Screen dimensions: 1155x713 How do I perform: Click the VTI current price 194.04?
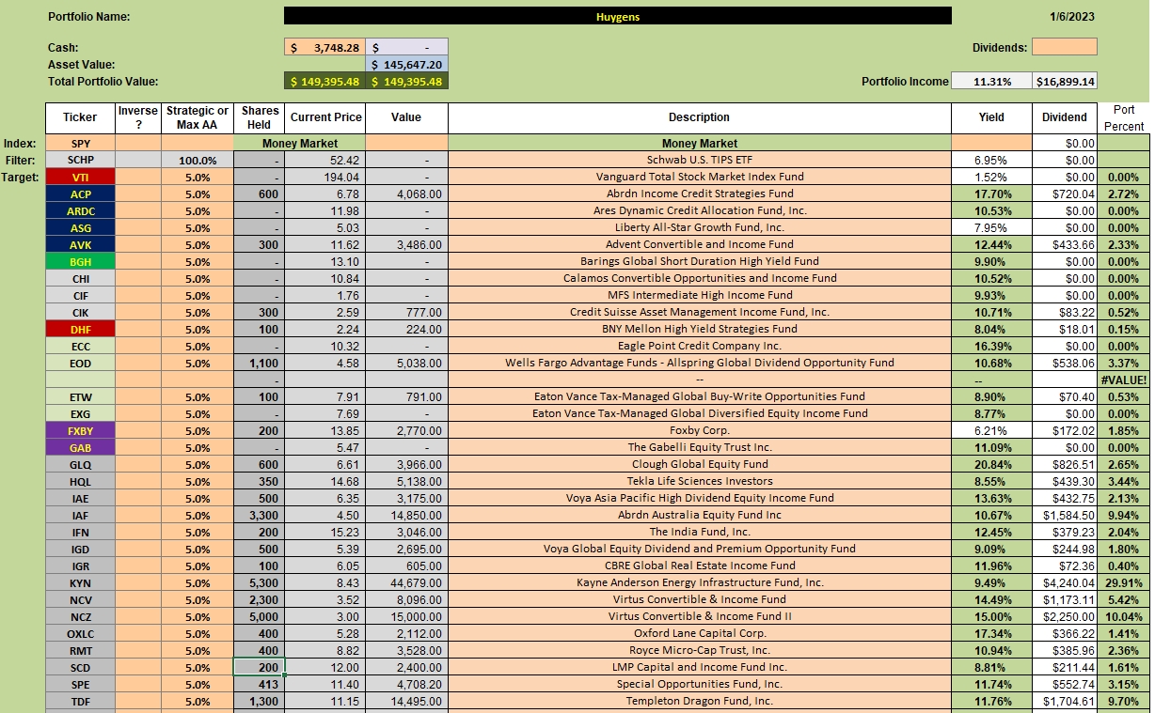tap(324, 177)
